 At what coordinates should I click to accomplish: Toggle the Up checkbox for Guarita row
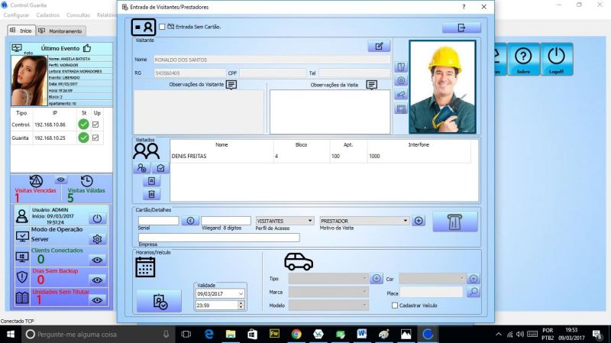[x=96, y=138]
